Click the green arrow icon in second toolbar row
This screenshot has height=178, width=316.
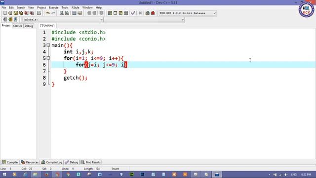click(10, 20)
